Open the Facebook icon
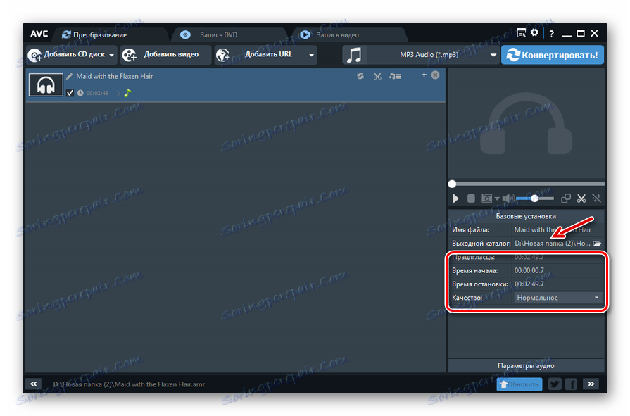Screen dimensions: 630x416 [x=571, y=384]
